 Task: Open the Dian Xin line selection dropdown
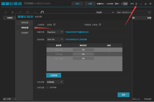coord(55,39)
